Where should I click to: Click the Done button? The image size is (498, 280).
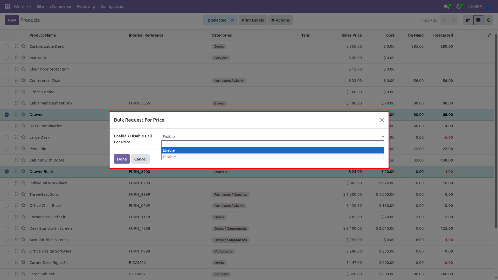[x=122, y=159]
